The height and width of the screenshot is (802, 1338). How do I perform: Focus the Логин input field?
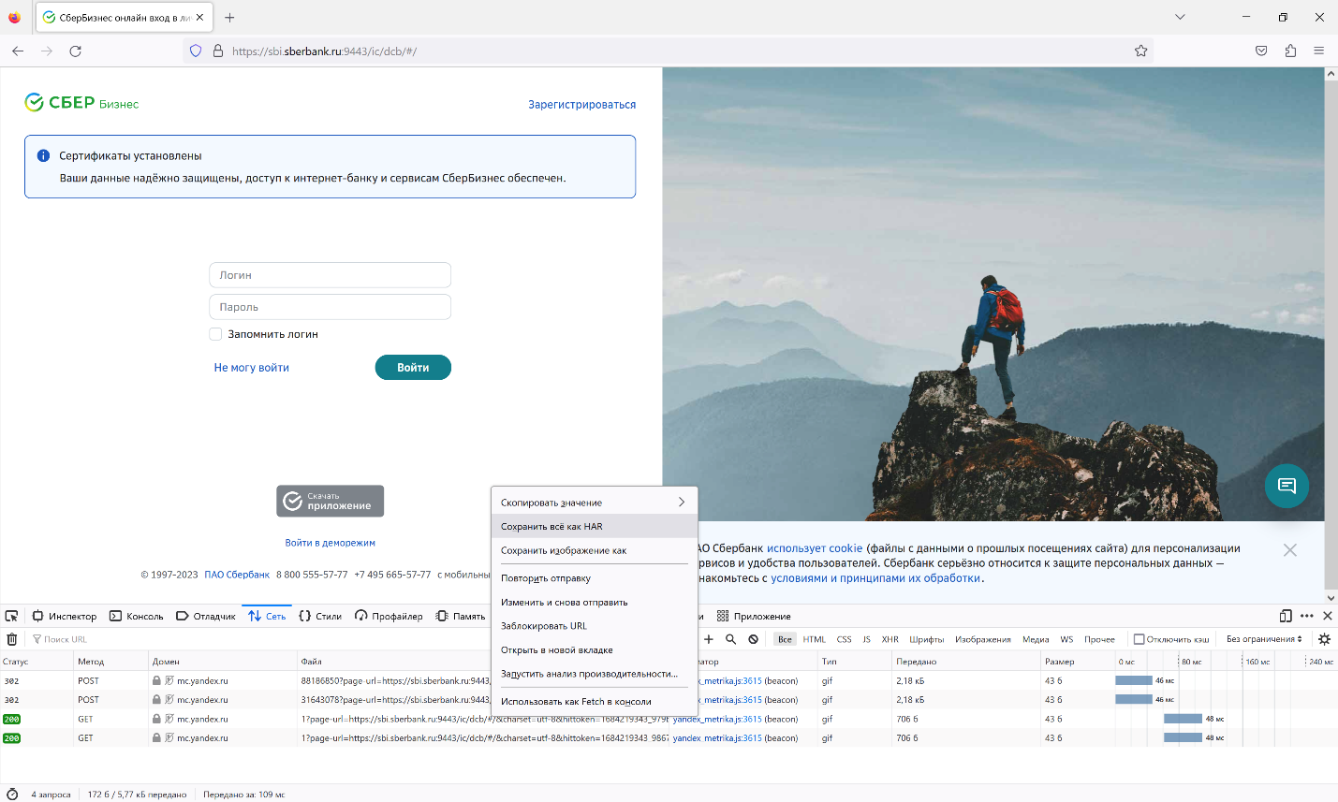330,275
